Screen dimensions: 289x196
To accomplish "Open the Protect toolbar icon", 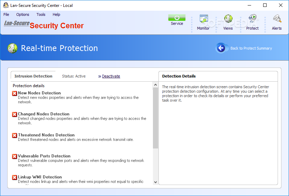I will click(x=252, y=19).
